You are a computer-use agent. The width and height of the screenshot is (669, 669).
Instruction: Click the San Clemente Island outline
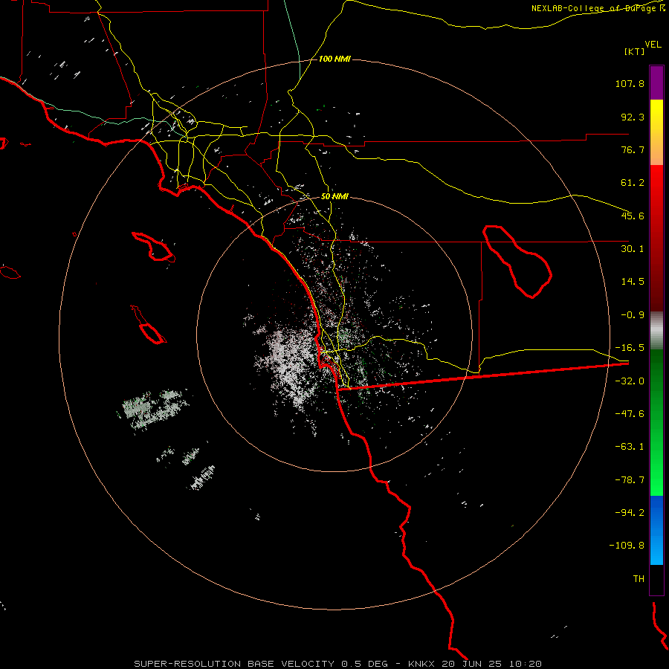149,325
